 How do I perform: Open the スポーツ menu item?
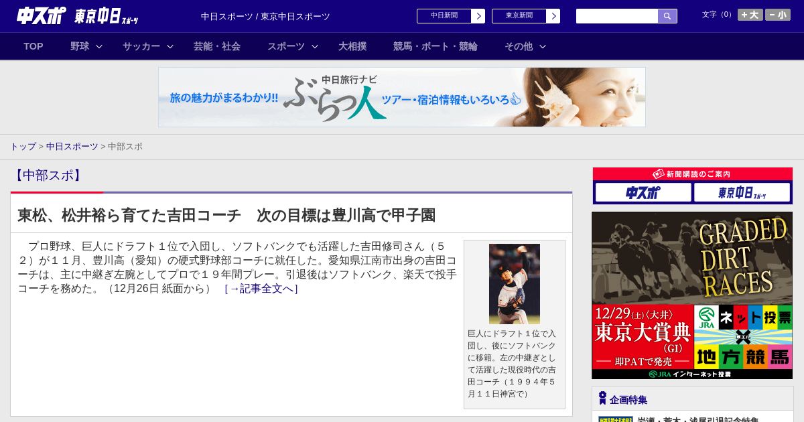point(286,46)
